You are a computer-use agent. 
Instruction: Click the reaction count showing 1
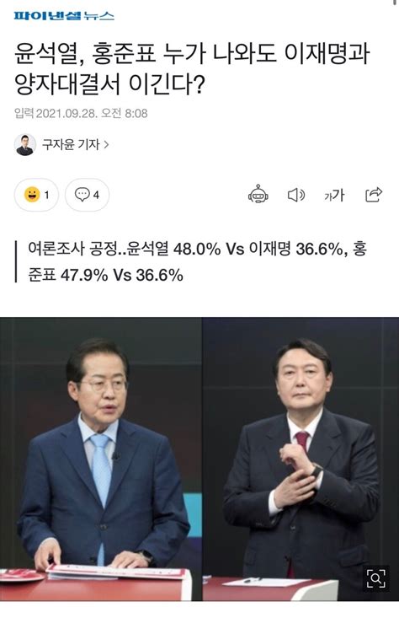[x=47, y=195]
